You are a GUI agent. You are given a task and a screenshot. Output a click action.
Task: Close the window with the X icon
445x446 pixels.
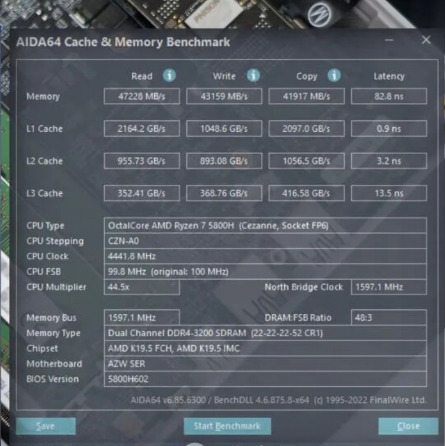426,40
